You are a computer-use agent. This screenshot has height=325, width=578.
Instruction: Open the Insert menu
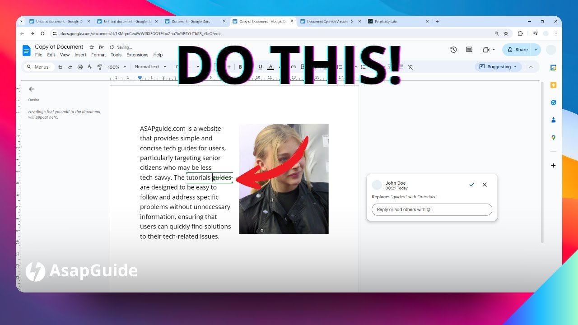click(80, 55)
